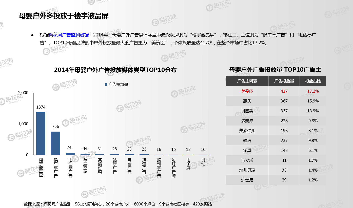Image resolution: width=353 pixels, height=208 pixels.
Task: Click the 候车亭广告 axis category label
Action: [56, 168]
